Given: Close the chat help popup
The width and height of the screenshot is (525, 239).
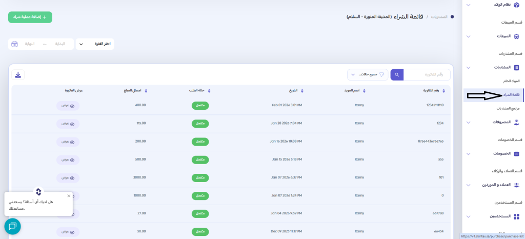Looking at the screenshot, I should click(69, 195).
